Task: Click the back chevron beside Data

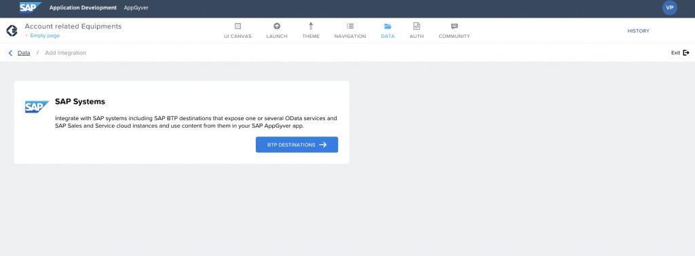Action: 10,53
